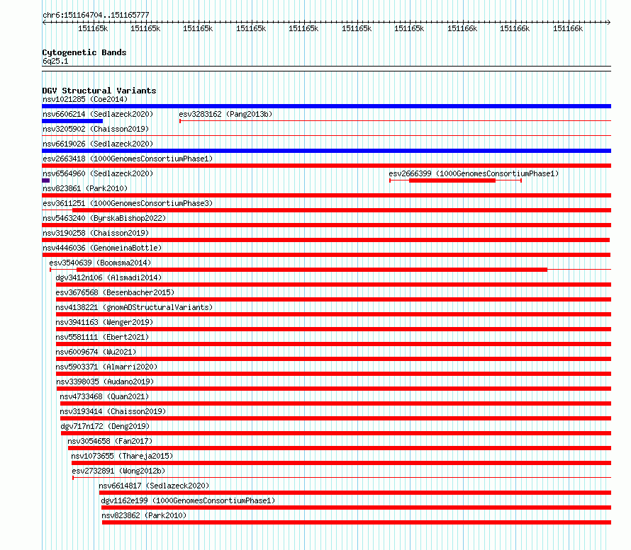Click nsv3398035 (Audano2019) label
This screenshot has width=631, height=550.
click(105, 382)
